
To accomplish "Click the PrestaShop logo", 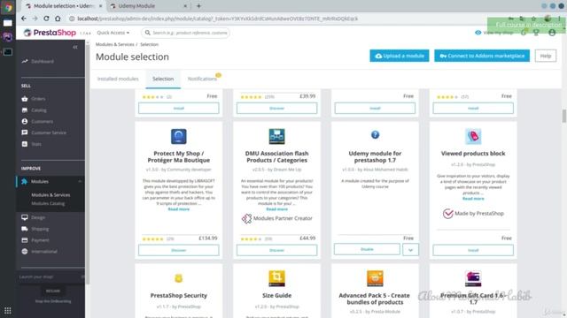I will pos(50,33).
